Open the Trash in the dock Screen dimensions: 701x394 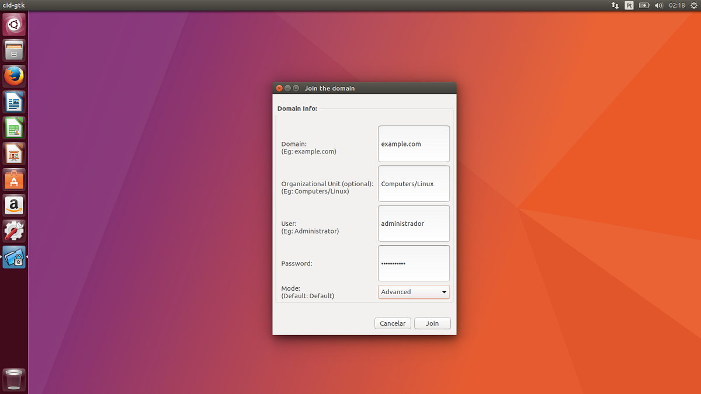tap(14, 379)
